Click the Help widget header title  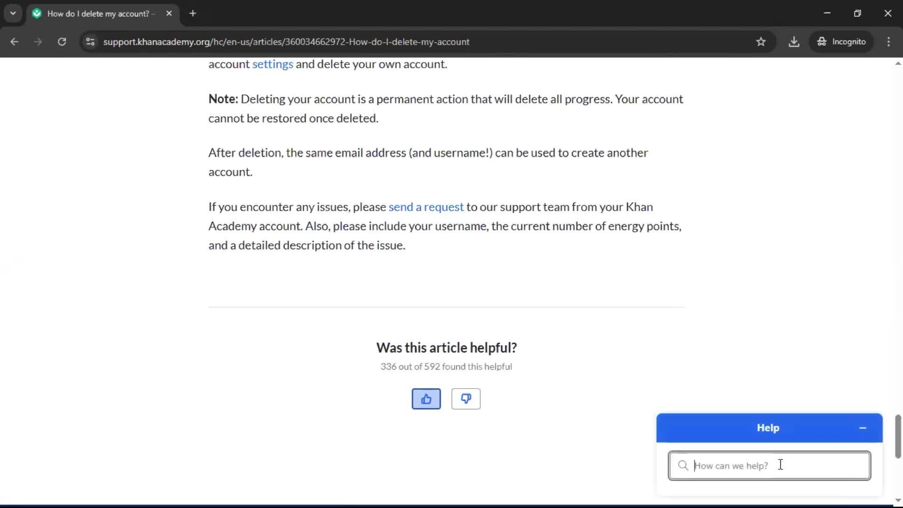pyautogui.click(x=768, y=428)
